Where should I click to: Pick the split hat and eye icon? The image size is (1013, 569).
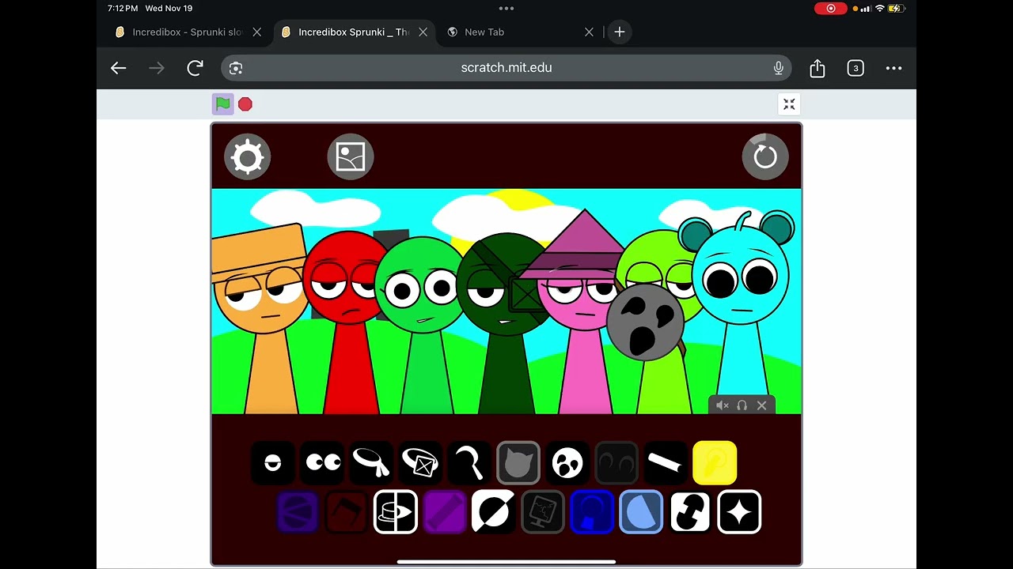click(396, 512)
